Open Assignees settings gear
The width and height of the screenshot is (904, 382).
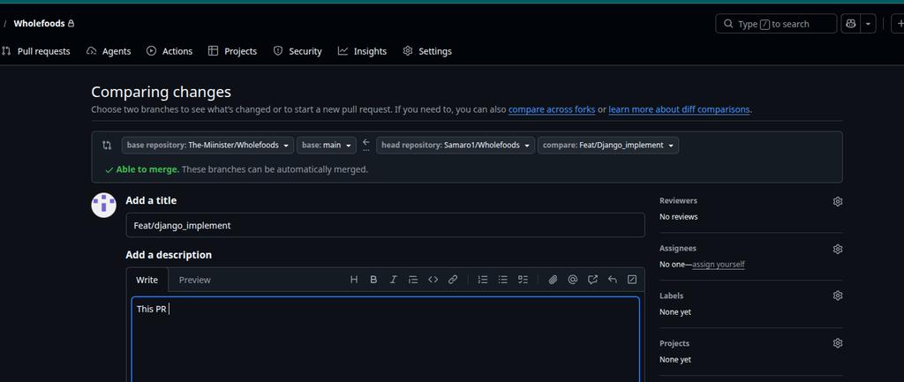pyautogui.click(x=838, y=249)
